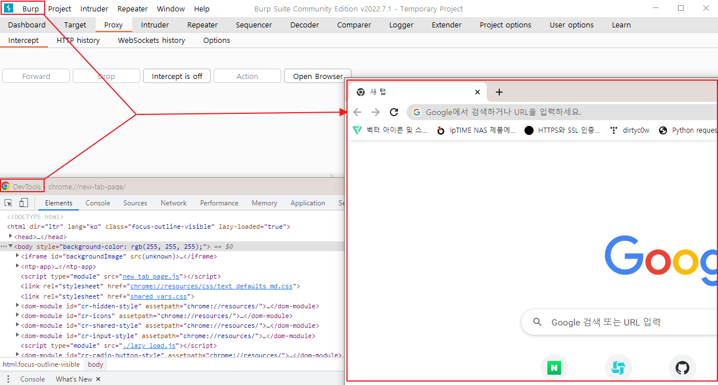Open a new Chrome tab with plus
Image resolution: width=718 pixels, height=385 pixels.
499,92
